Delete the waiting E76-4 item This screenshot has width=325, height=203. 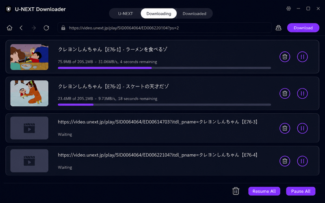[x=285, y=161]
